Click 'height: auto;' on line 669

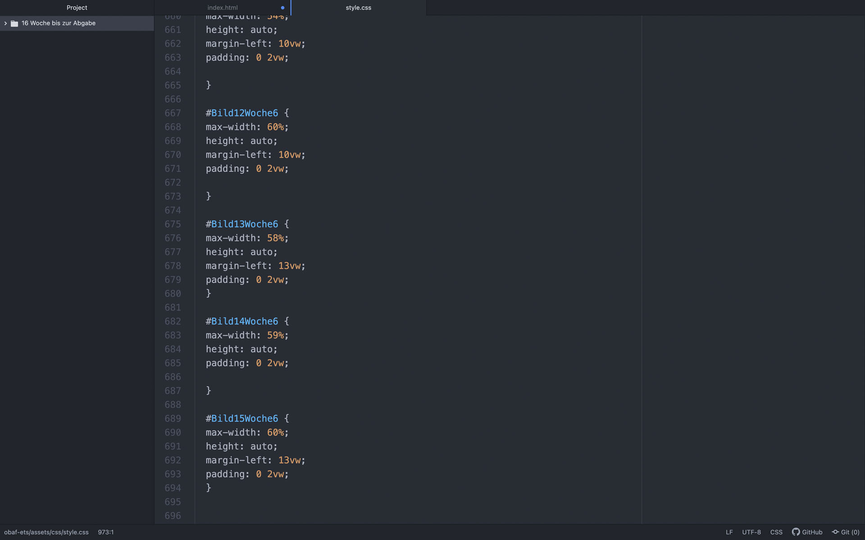(242, 141)
